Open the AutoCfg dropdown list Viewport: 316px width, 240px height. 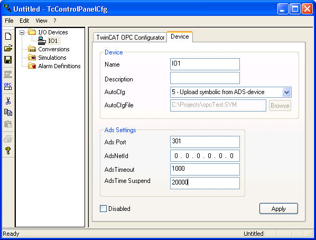(x=286, y=92)
